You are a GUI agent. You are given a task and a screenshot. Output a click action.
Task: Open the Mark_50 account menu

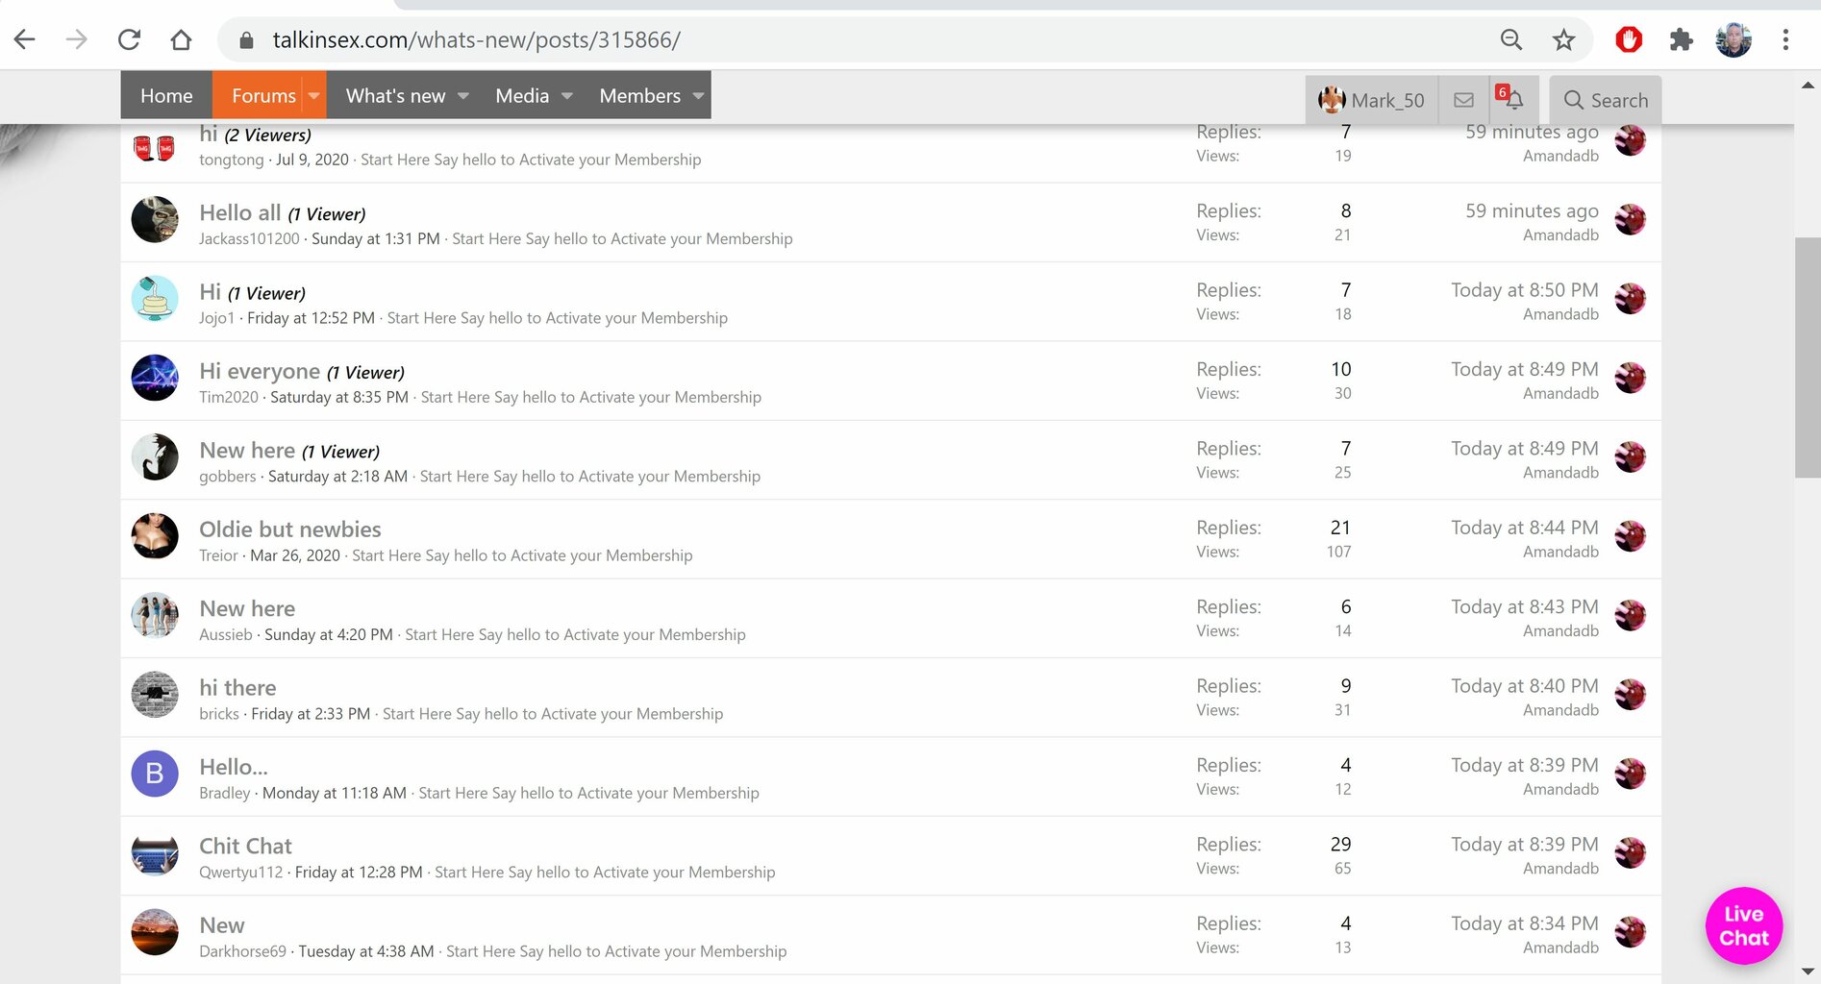click(x=1372, y=100)
